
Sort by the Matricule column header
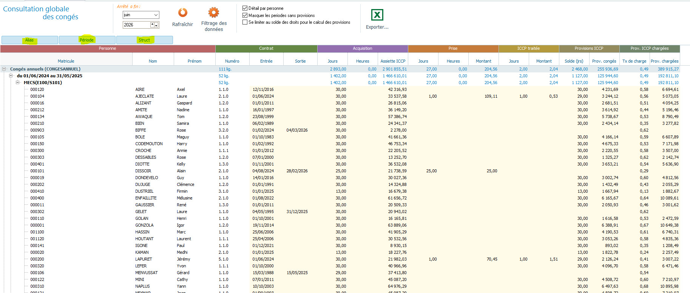click(66, 61)
